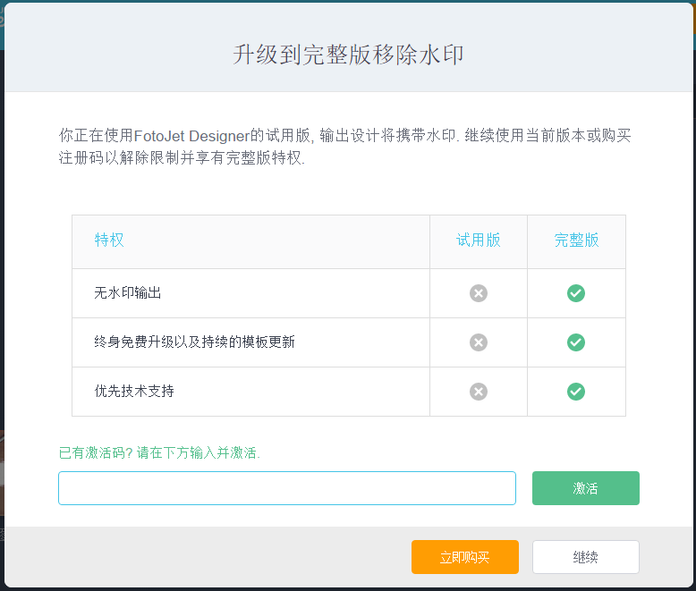Click the 继续 continue button
The height and width of the screenshot is (591, 696).
click(x=585, y=557)
